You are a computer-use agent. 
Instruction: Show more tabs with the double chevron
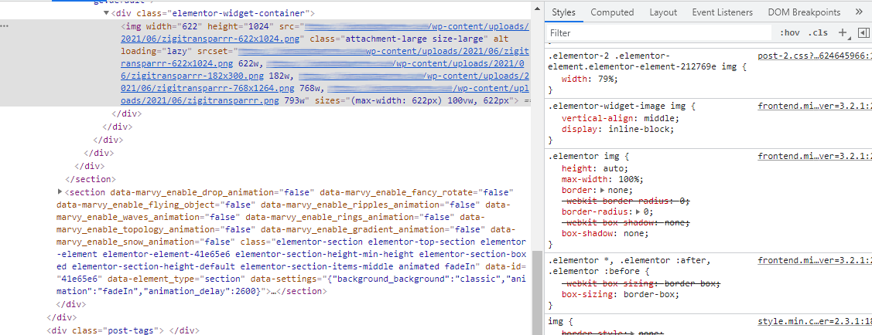coord(857,12)
